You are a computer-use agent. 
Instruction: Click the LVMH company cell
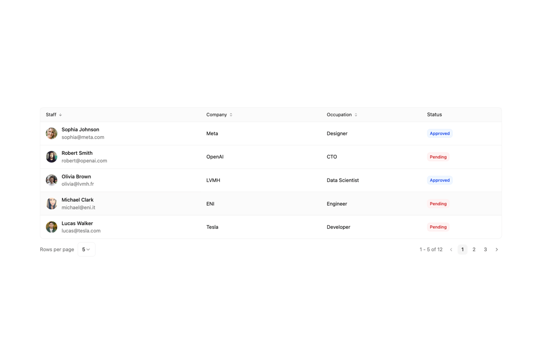[x=213, y=180]
